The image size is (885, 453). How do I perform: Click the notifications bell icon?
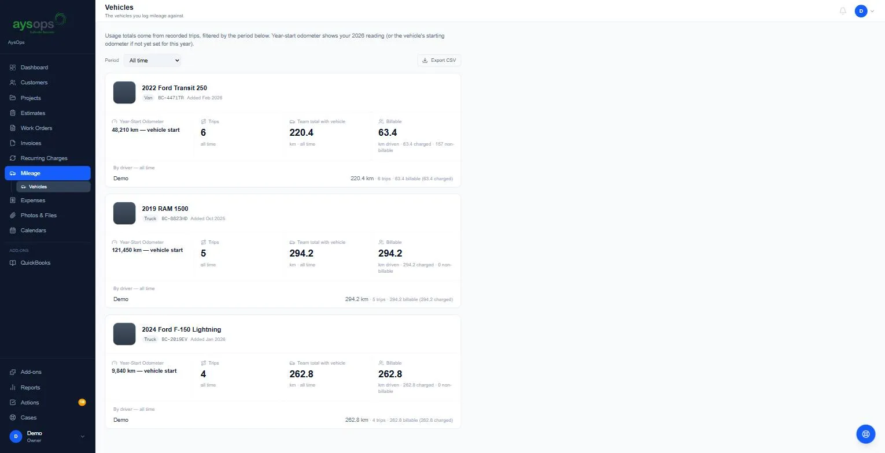(x=843, y=11)
